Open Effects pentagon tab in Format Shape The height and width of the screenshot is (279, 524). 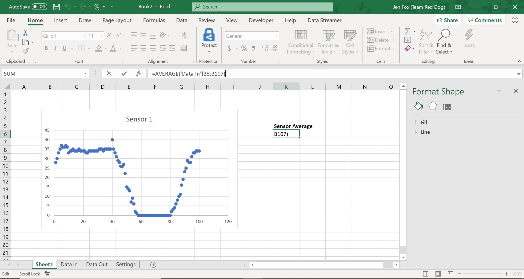(432, 106)
